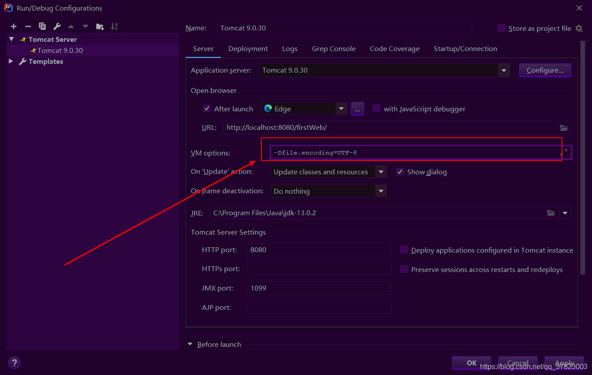Screen dimensions: 592x375
Task: Collapse Tomcat Server tree node
Action: pos(11,39)
